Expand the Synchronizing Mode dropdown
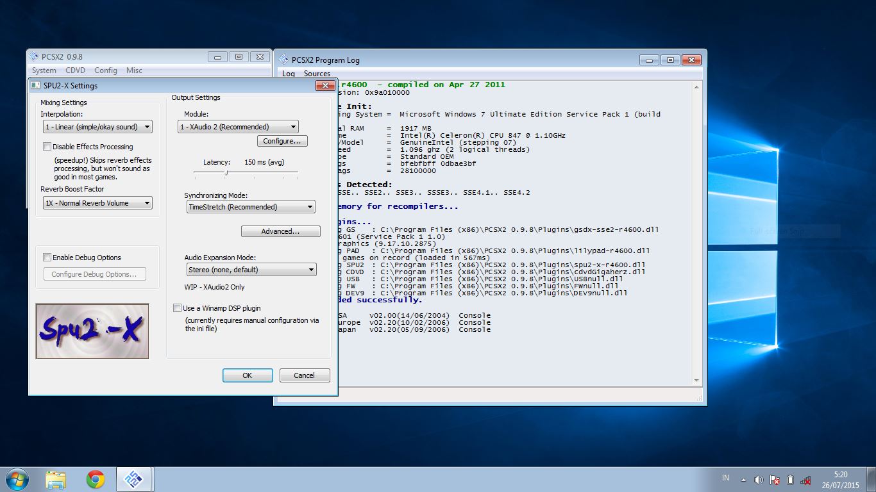The image size is (876, 492). click(x=250, y=207)
